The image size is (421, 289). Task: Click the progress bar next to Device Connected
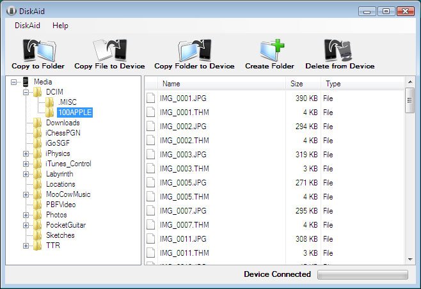[363, 274]
